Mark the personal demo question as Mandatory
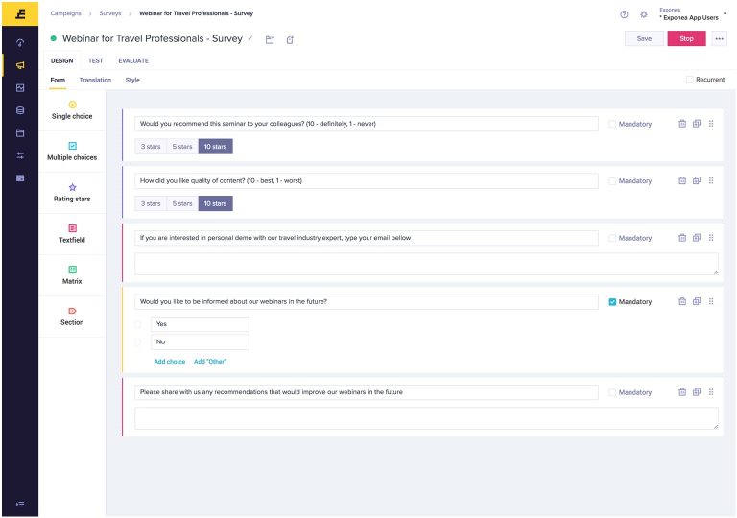This screenshot has width=737, height=518. coord(613,238)
